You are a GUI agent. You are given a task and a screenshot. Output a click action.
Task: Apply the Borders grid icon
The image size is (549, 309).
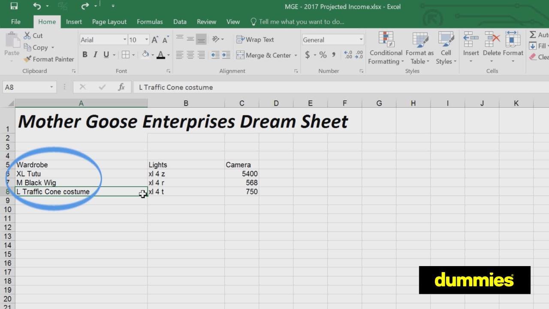click(125, 55)
